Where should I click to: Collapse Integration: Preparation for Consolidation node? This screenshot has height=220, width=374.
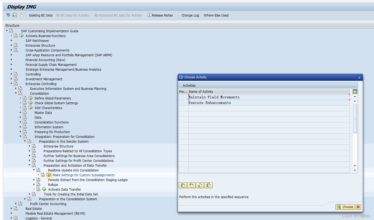pos(21,137)
